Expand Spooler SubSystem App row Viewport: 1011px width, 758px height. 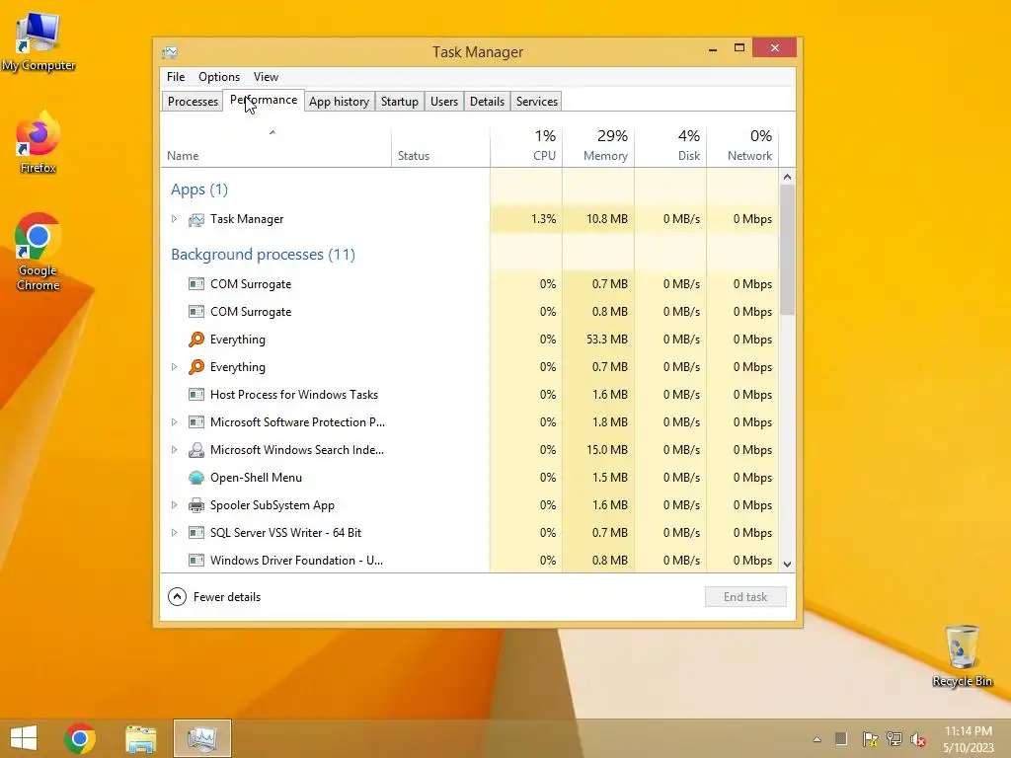pos(174,505)
